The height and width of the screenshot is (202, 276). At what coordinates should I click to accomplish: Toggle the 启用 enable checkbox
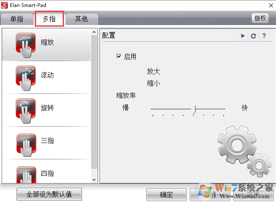(119, 56)
